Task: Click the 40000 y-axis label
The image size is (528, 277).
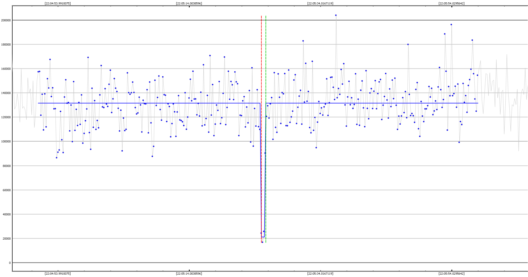Action: pos(7,214)
